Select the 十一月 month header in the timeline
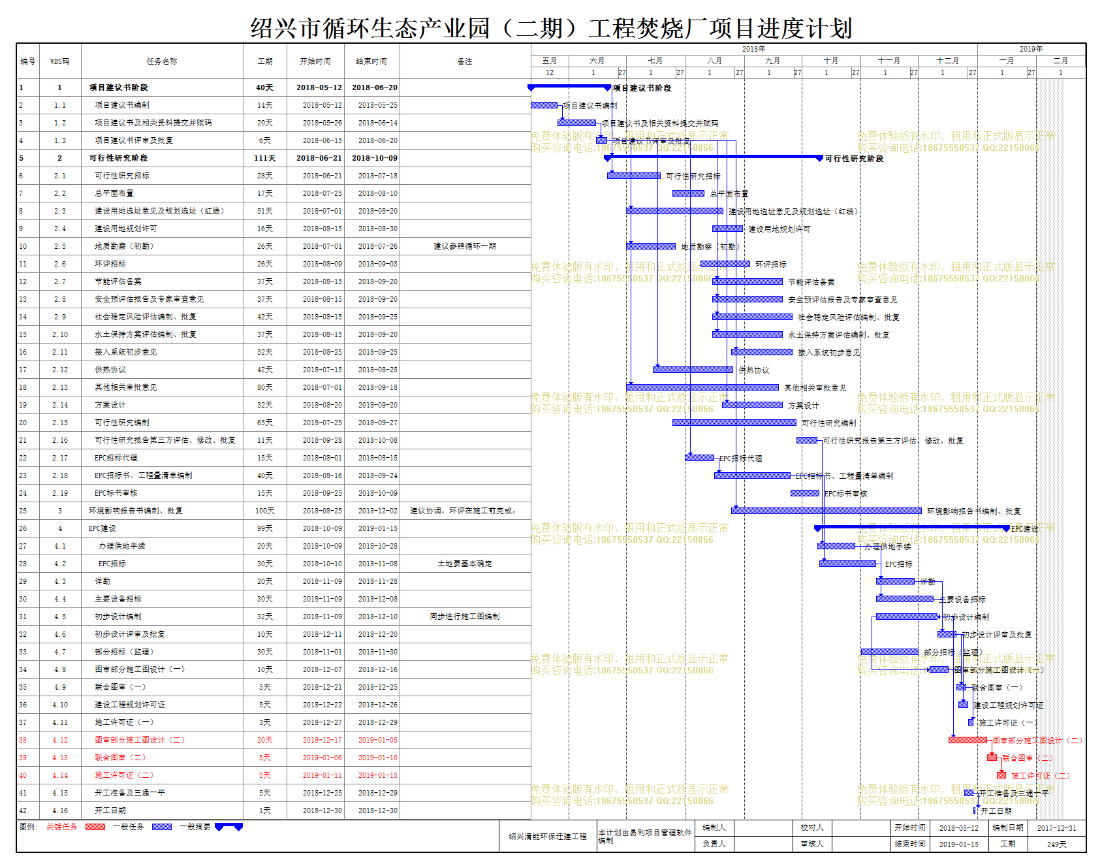This screenshot has width=1102, height=868. (889, 61)
